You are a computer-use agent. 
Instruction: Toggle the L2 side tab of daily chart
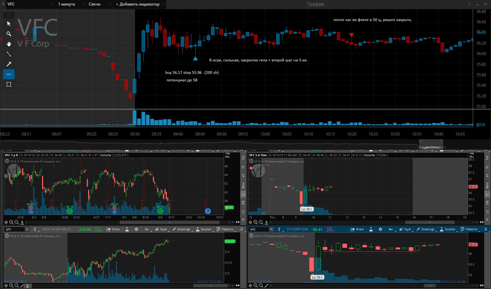point(243,212)
